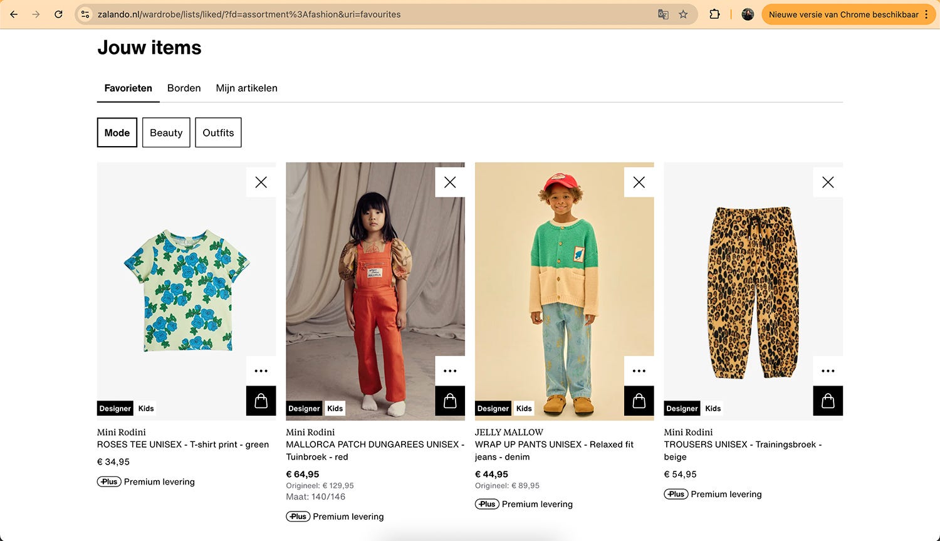Click the € 64,95 sale price
Viewport: 940px width, 541px height.
(x=303, y=475)
